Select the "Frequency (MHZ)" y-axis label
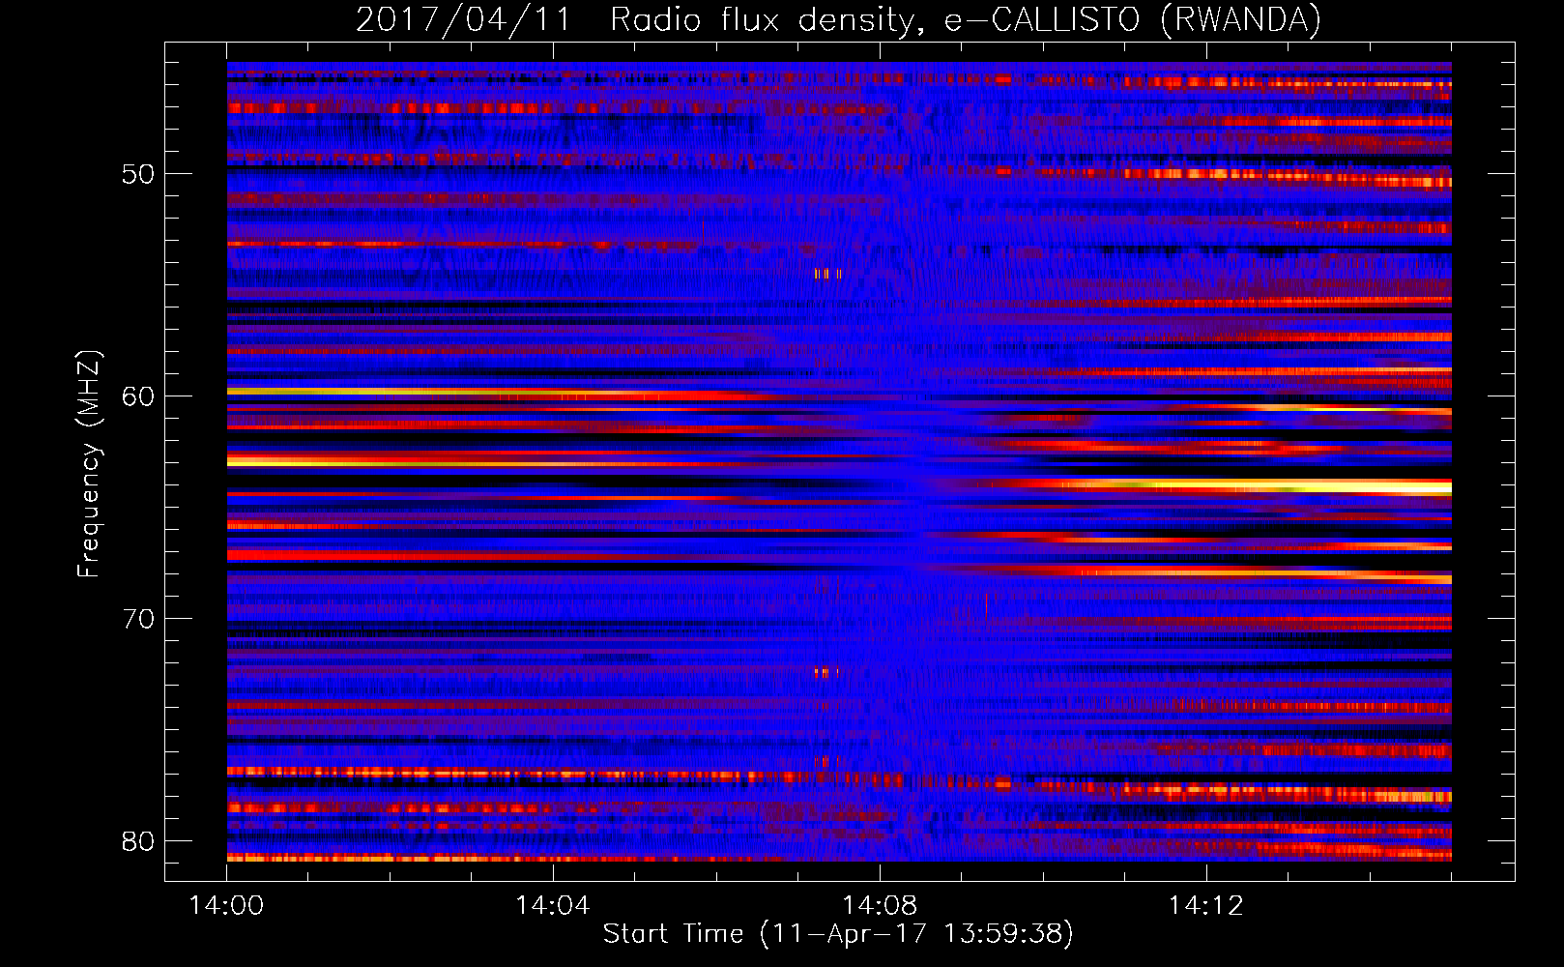Screen dimensions: 1564x967 pos(89,464)
